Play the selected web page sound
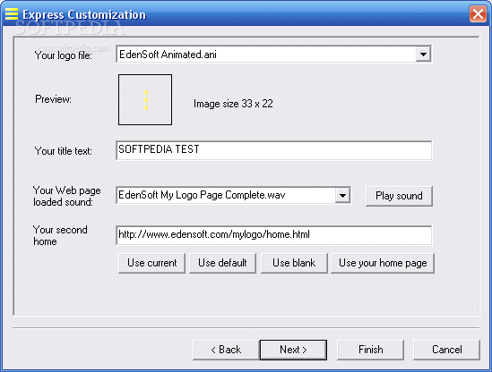The image size is (492, 372). point(399,196)
